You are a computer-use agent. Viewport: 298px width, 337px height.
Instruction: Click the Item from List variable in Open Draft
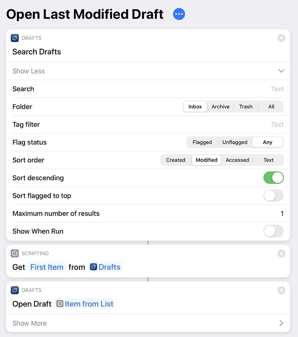[89, 304]
